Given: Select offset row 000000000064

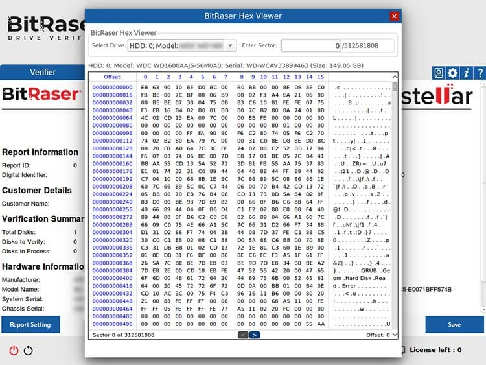Looking at the screenshot, I should 112,118.
